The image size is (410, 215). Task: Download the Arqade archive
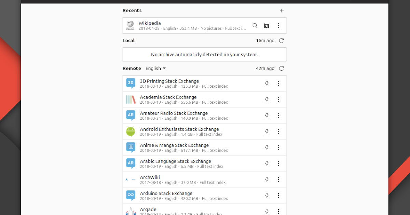click(267, 211)
